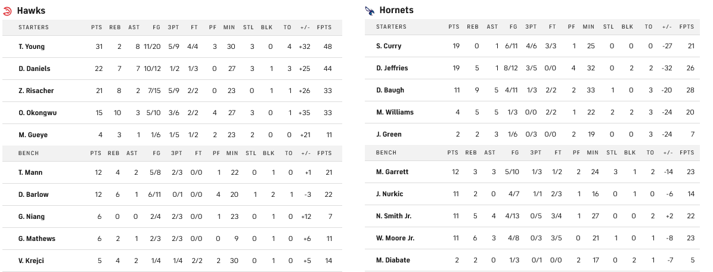
Task: Open D. Daniels' player profile
Action: pos(33,69)
